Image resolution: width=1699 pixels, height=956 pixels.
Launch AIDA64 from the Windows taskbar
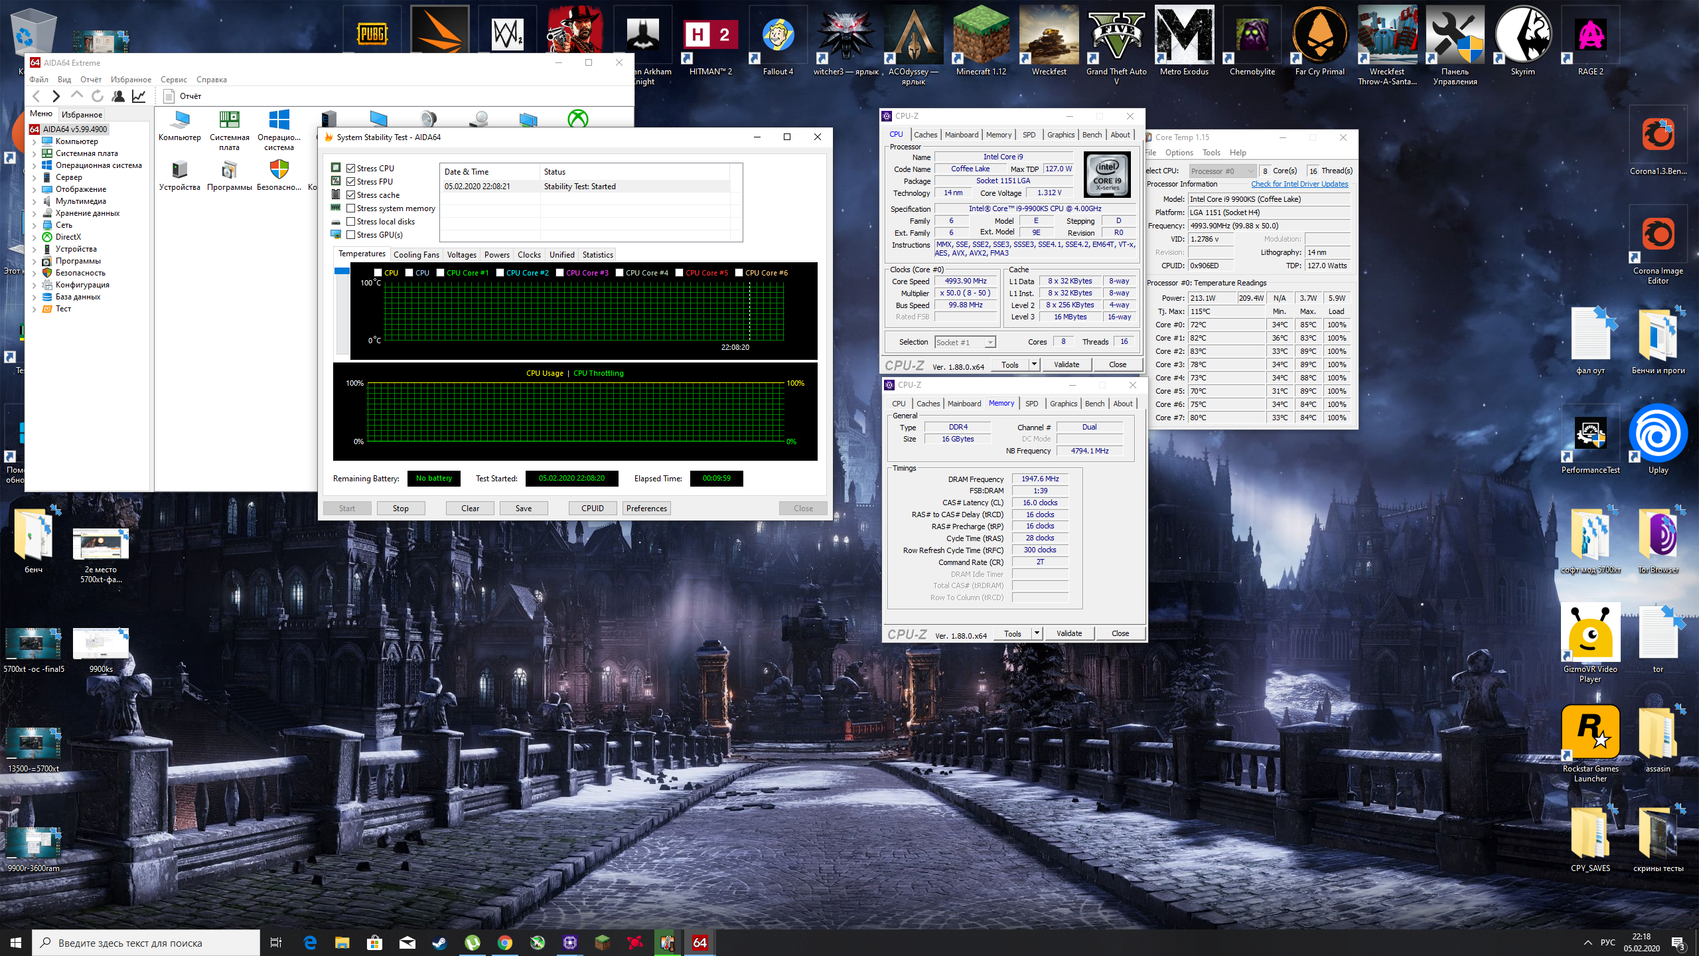pos(700,943)
